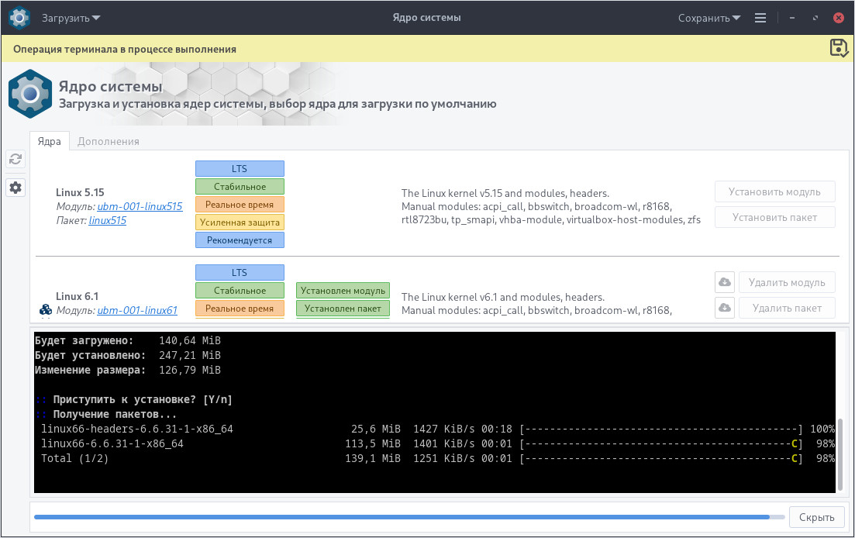Image resolution: width=855 pixels, height=538 pixels.
Task: Click the Изменение размера: 126,79 MiB line
Action: pyautogui.click(x=128, y=370)
